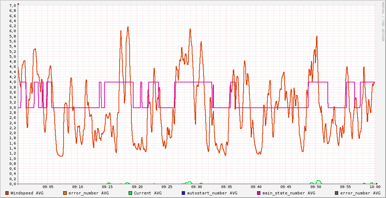Select the 10:00 time axis label

tap(374, 187)
